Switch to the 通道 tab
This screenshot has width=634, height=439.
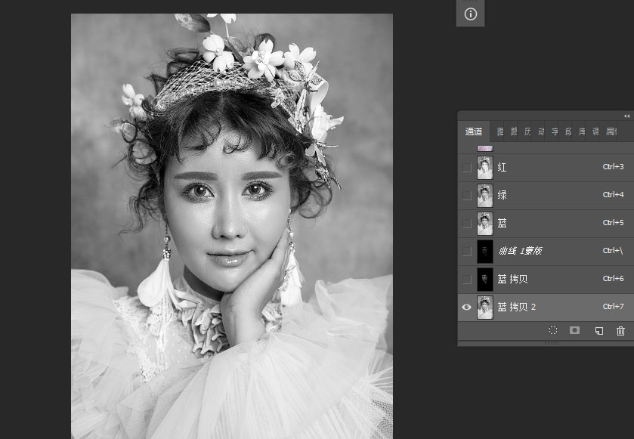(474, 131)
